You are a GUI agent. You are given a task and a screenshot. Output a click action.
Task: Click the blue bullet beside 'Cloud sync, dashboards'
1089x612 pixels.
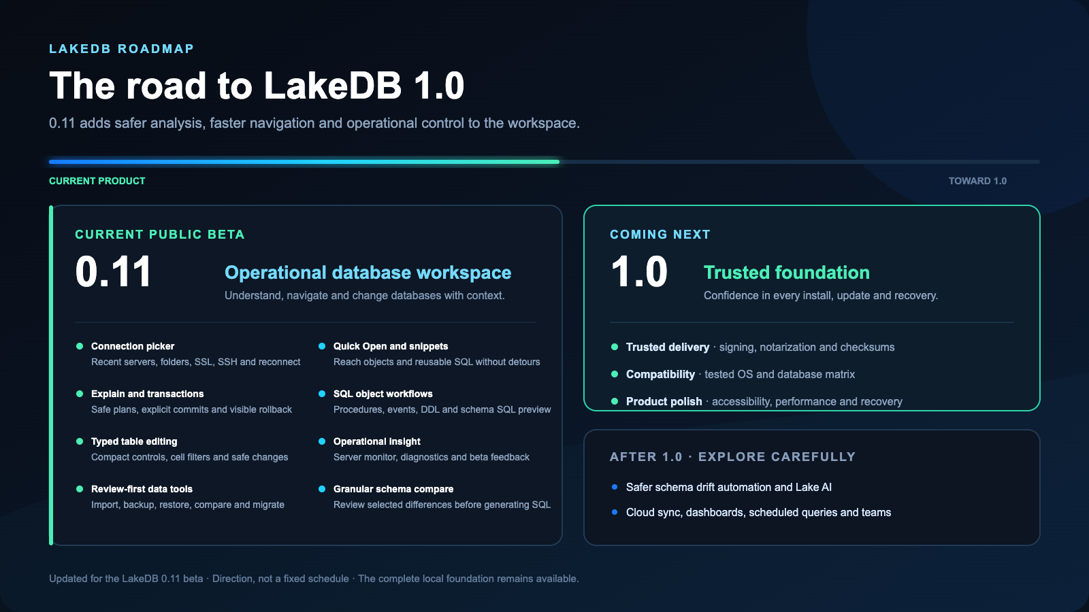[x=615, y=512]
